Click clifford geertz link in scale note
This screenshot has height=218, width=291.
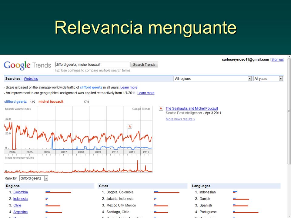click(x=91, y=87)
